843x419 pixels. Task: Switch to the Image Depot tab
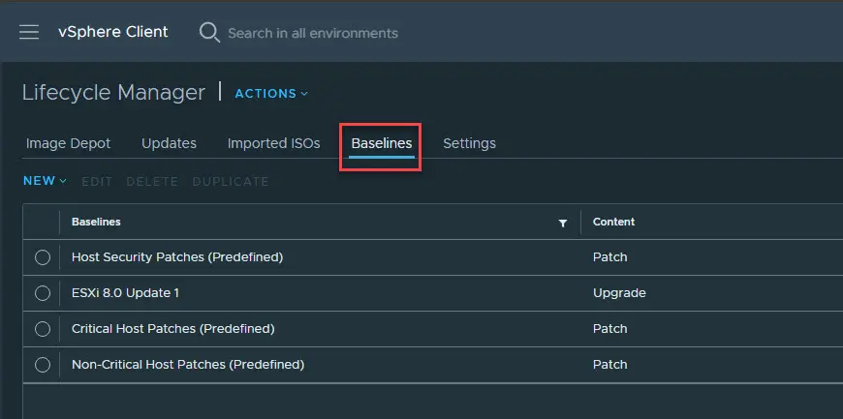coord(68,143)
